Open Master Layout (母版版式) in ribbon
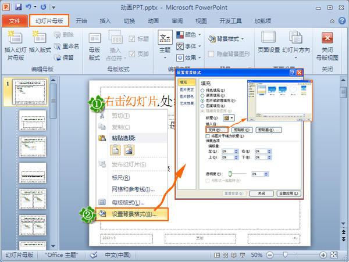349x262 pixels. (x=94, y=47)
